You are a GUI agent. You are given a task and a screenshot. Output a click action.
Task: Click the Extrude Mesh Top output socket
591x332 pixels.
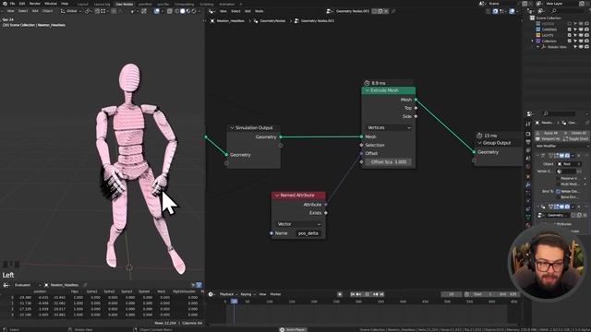coord(416,108)
